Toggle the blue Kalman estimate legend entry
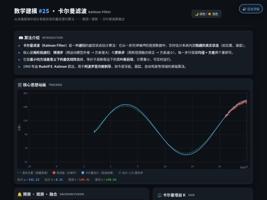 97,173
